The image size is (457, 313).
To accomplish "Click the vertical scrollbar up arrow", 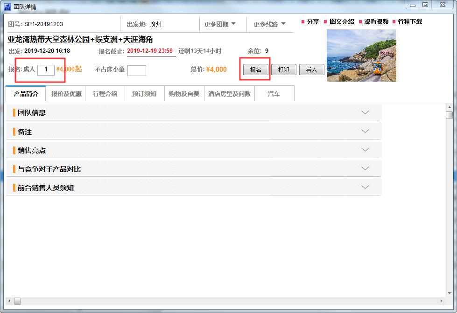I will [x=449, y=107].
